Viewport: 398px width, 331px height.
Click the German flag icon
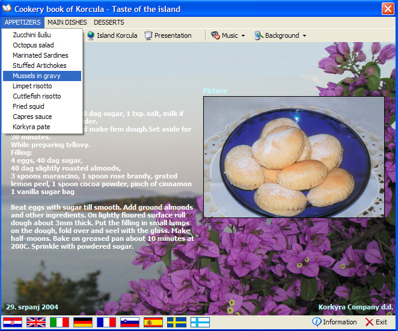(x=83, y=323)
